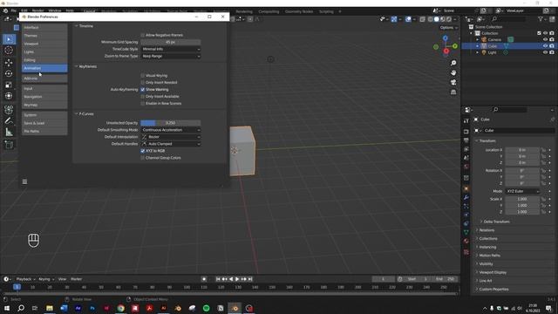The image size is (558, 314).
Task: Open Default Interpolation dropdown
Action: tap(171, 137)
